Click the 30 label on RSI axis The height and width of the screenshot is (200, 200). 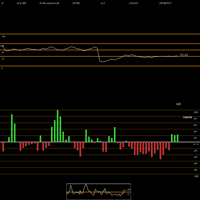(x=3, y=59)
